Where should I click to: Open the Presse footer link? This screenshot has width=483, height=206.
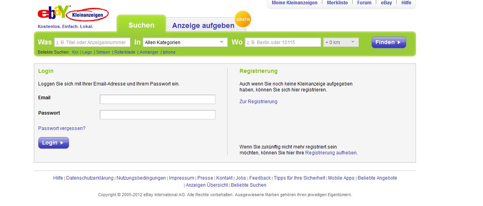(205, 178)
